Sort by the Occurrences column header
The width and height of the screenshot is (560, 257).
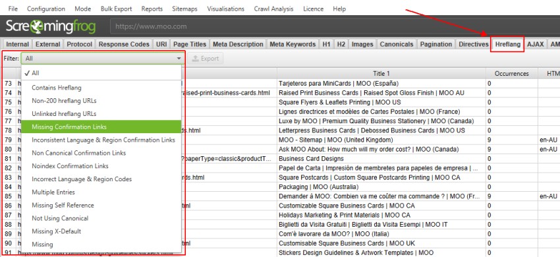point(511,73)
